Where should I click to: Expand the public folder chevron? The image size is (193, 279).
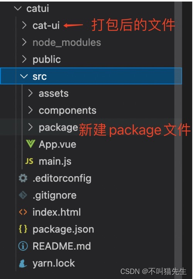pyautogui.click(x=24, y=59)
